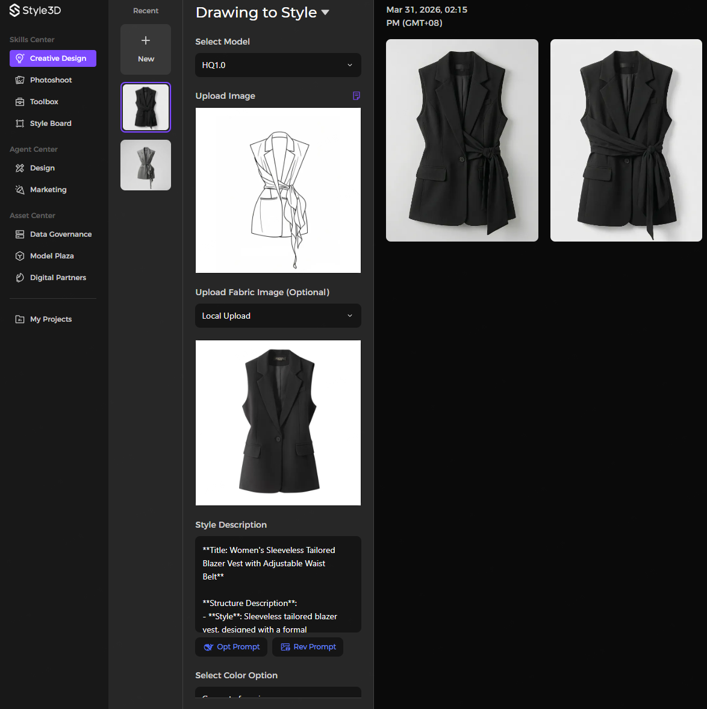The image size is (707, 709).
Task: Create a New recent item
Action: pos(146,49)
